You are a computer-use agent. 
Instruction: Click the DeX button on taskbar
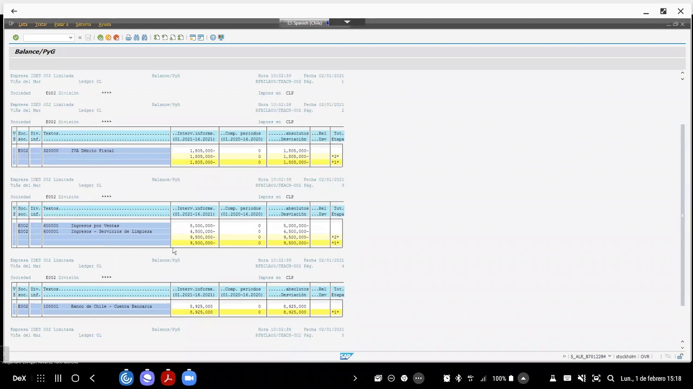[19, 378]
